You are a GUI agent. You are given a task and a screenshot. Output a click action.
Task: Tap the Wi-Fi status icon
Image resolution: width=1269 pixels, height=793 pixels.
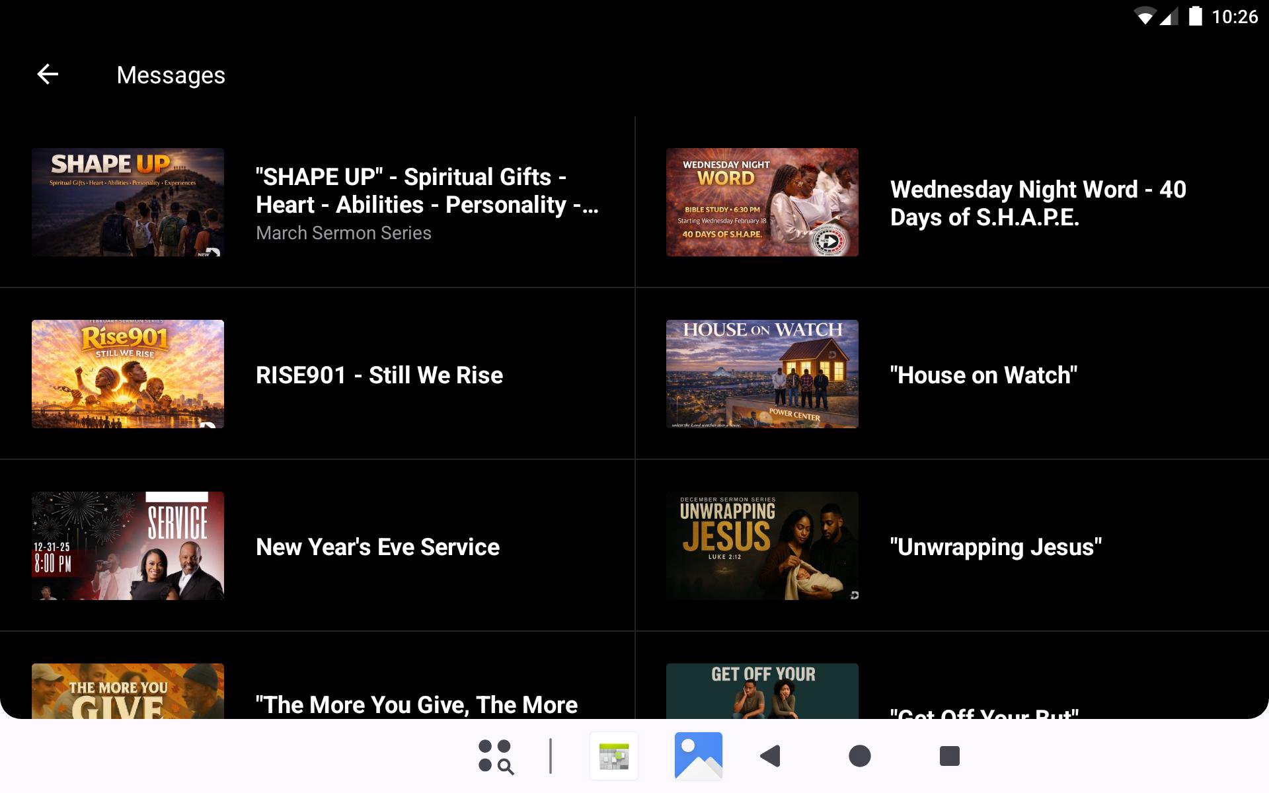pos(1144,16)
